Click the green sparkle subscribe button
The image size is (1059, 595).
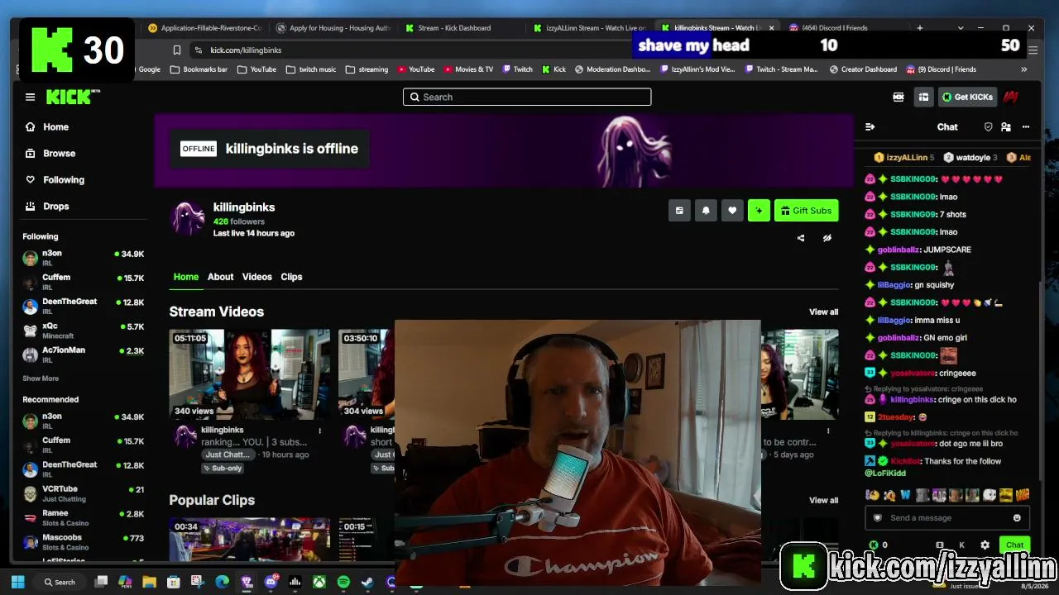(759, 211)
